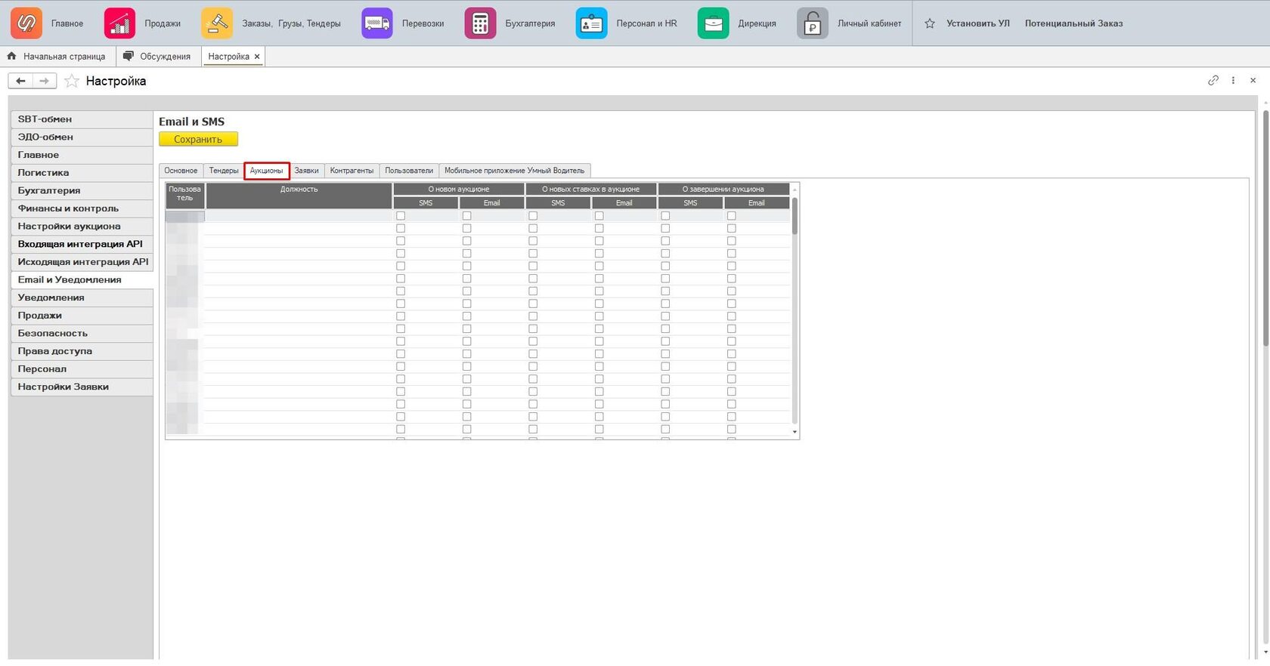Open the Перевозки truck icon

pyautogui.click(x=376, y=23)
